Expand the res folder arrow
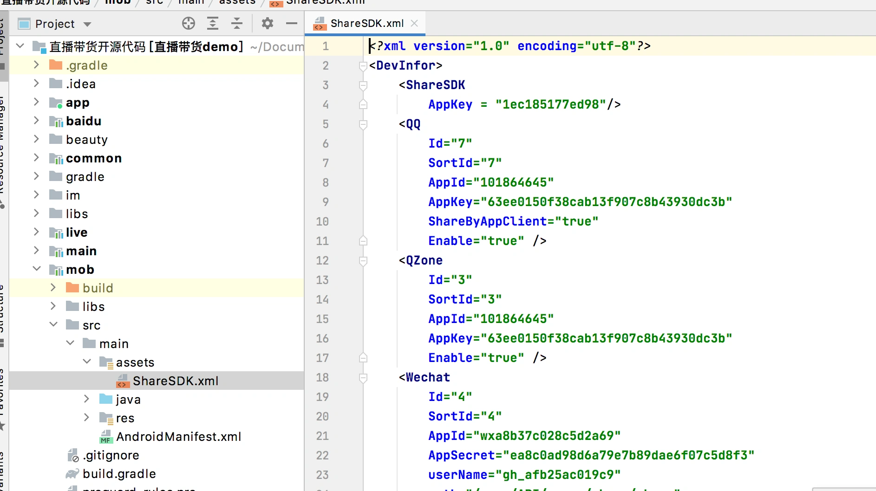 (x=86, y=418)
